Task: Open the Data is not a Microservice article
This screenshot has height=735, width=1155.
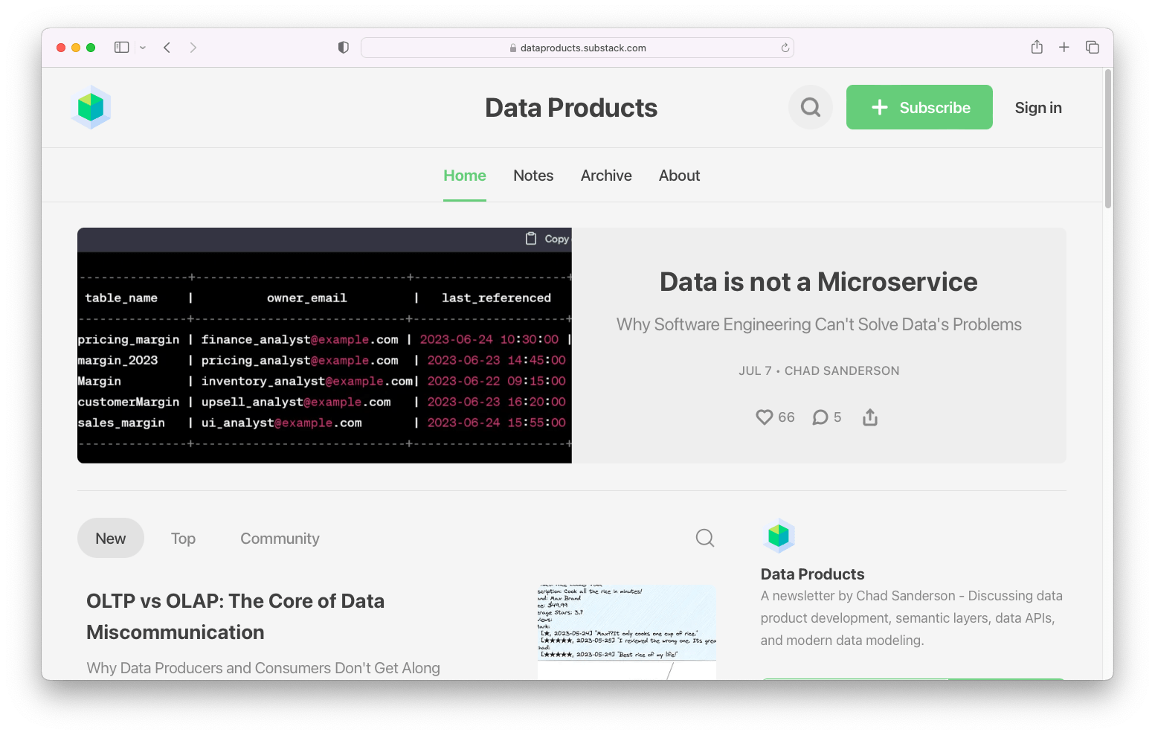Action: (x=819, y=282)
